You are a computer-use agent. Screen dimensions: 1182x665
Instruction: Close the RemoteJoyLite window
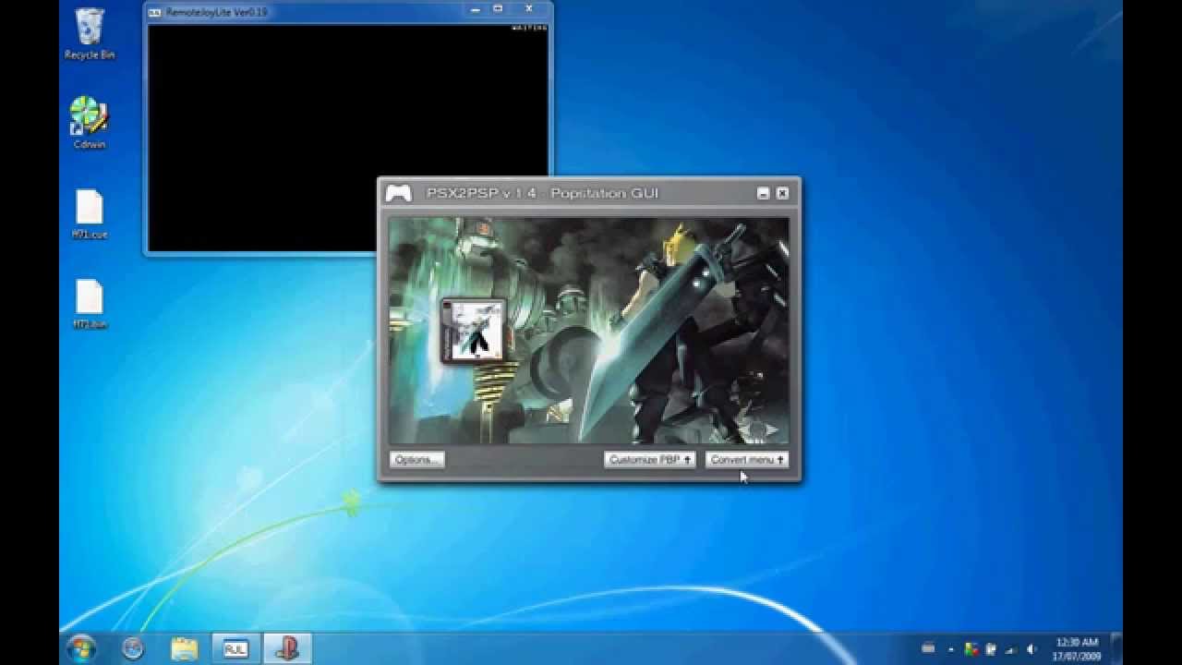[x=530, y=9]
